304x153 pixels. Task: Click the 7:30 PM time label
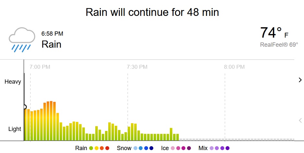tap(137, 67)
